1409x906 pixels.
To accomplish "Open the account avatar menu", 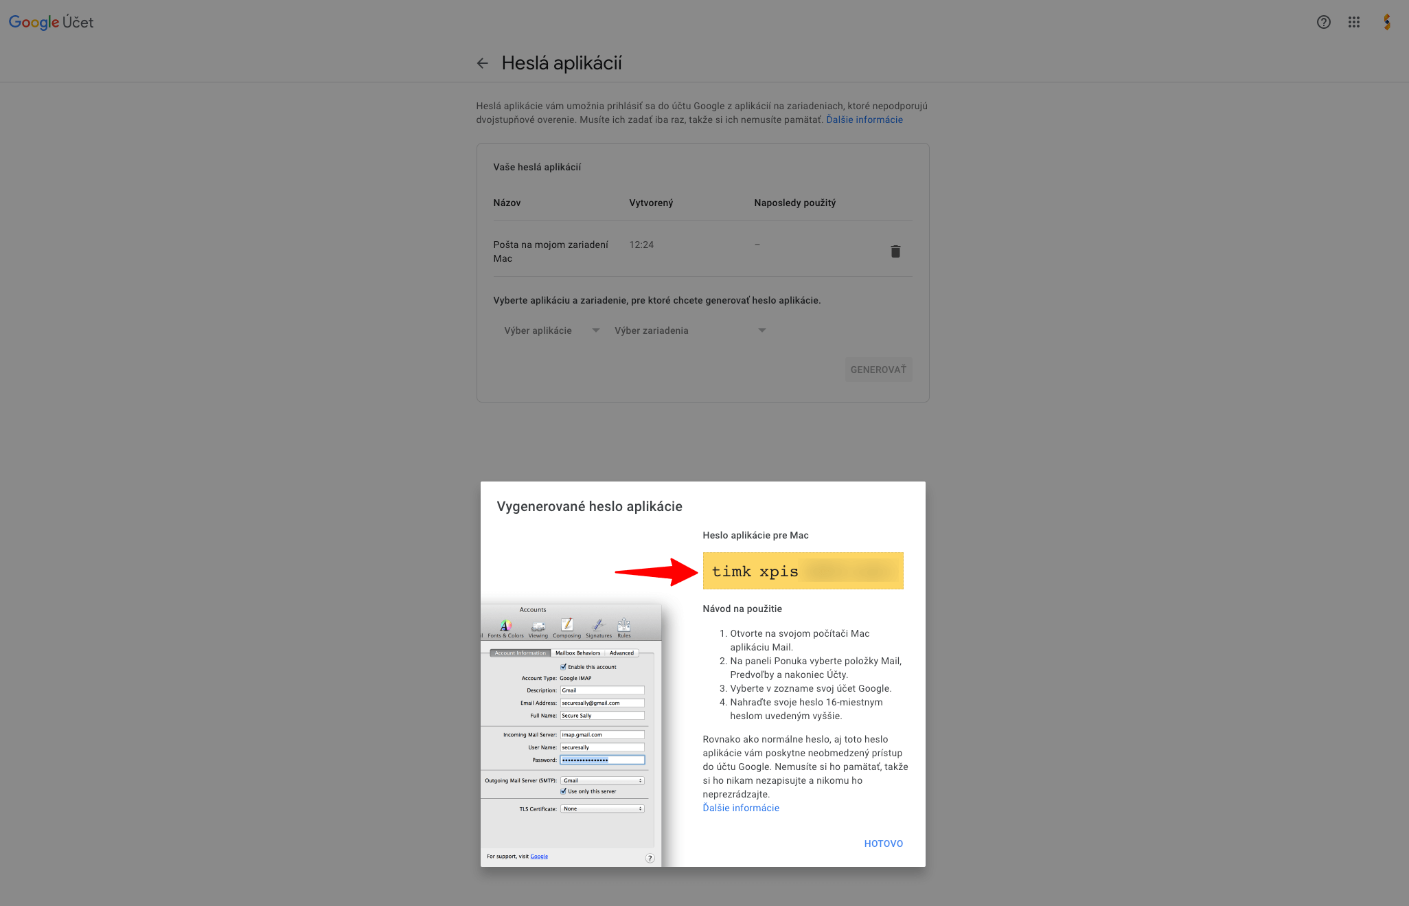I will [1387, 22].
